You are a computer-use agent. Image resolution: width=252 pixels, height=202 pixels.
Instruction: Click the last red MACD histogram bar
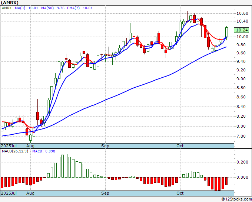tap(226, 181)
